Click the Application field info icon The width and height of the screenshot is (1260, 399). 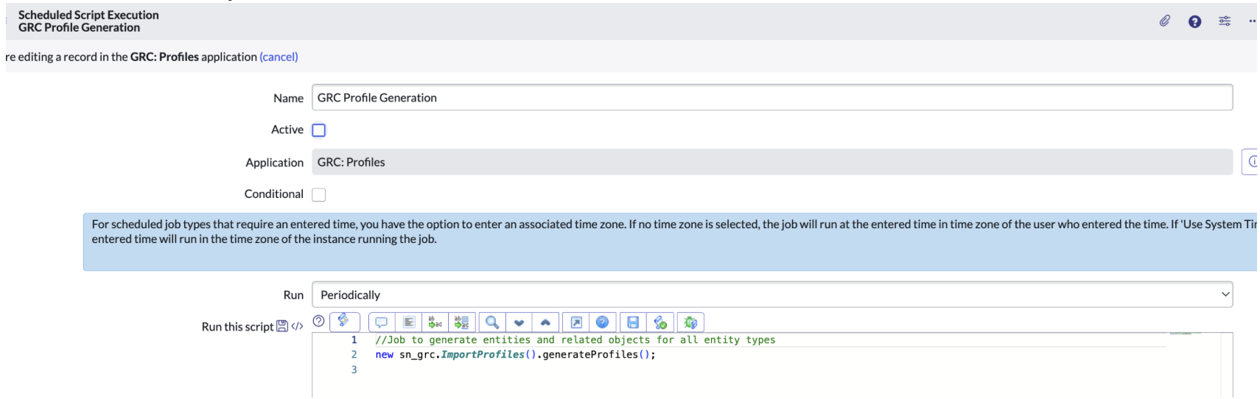[x=1250, y=162]
